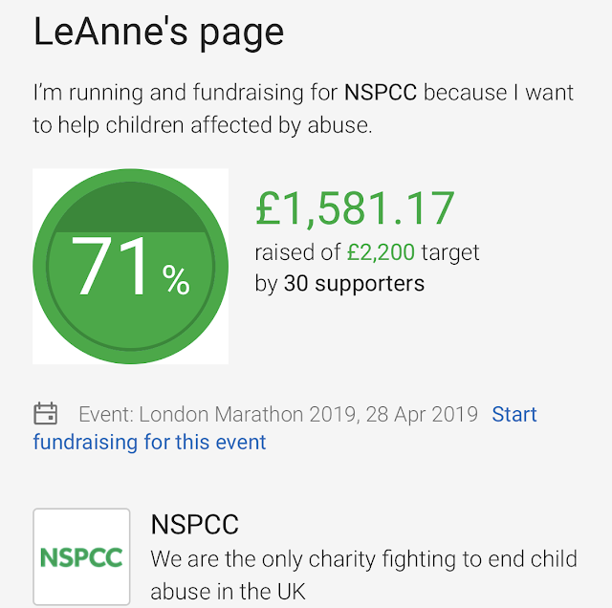Click the calendar icon beside the event
This screenshot has width=612, height=608.
pyautogui.click(x=45, y=414)
